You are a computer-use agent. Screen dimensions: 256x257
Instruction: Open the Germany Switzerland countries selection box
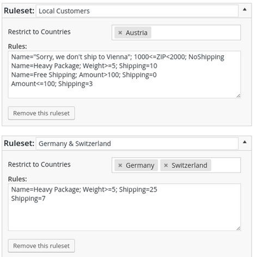pos(225,165)
